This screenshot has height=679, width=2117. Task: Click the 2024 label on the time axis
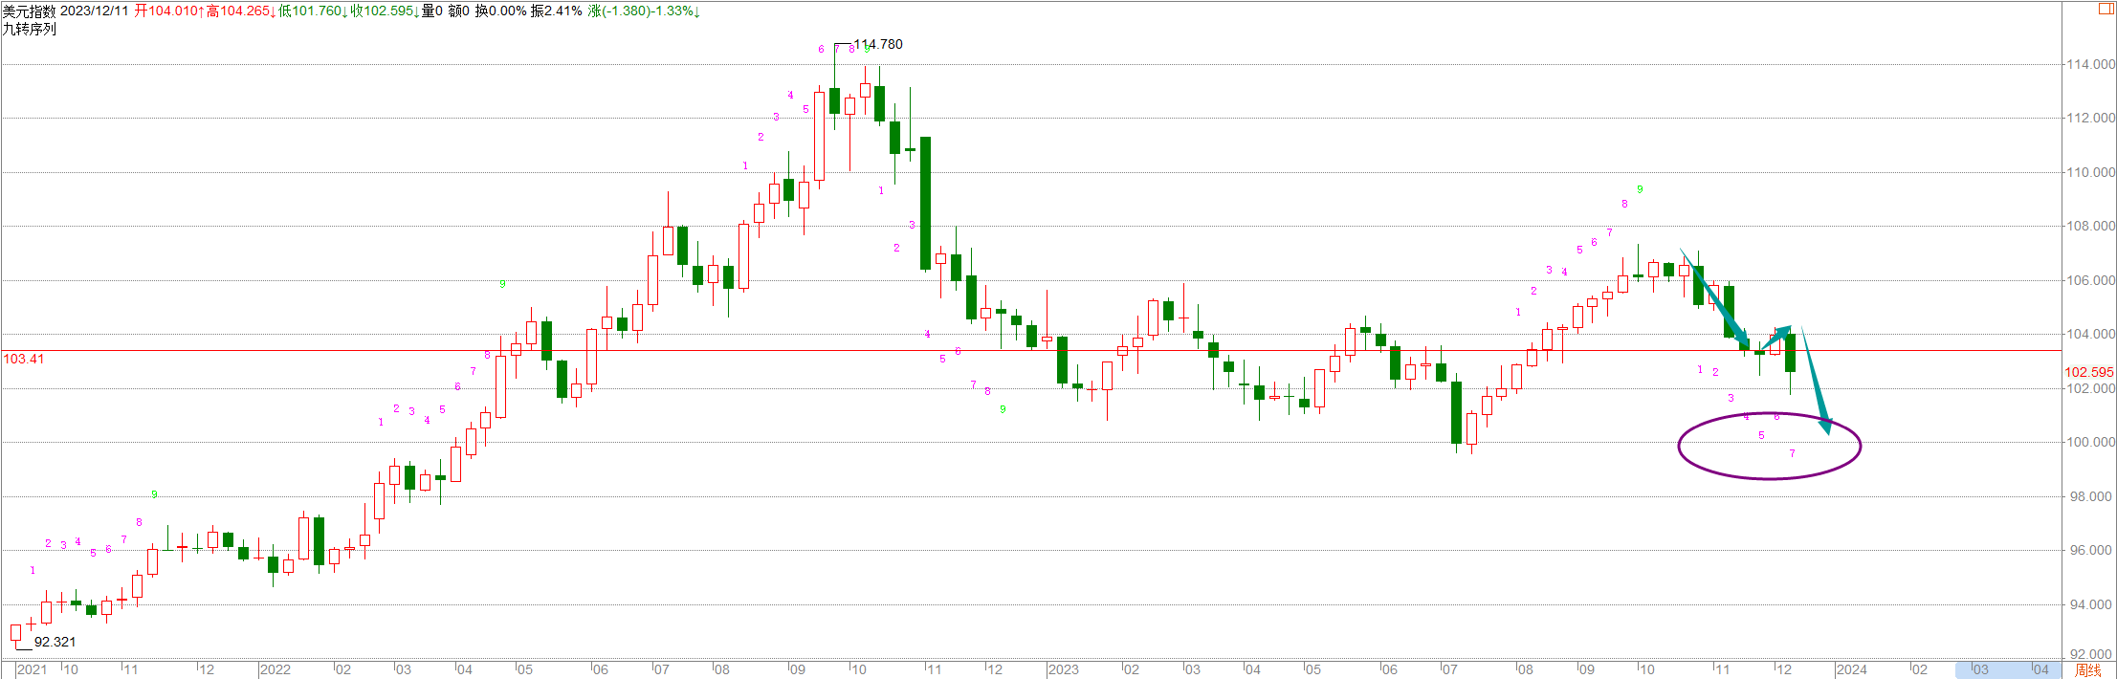pyautogui.click(x=1851, y=669)
